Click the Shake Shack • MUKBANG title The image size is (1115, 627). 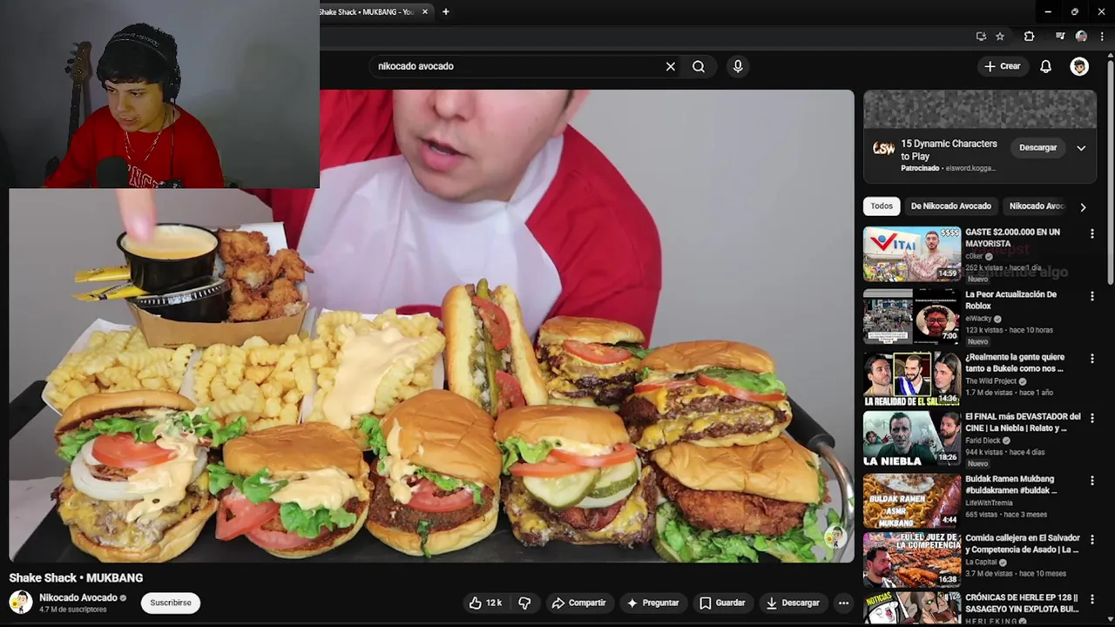click(76, 577)
